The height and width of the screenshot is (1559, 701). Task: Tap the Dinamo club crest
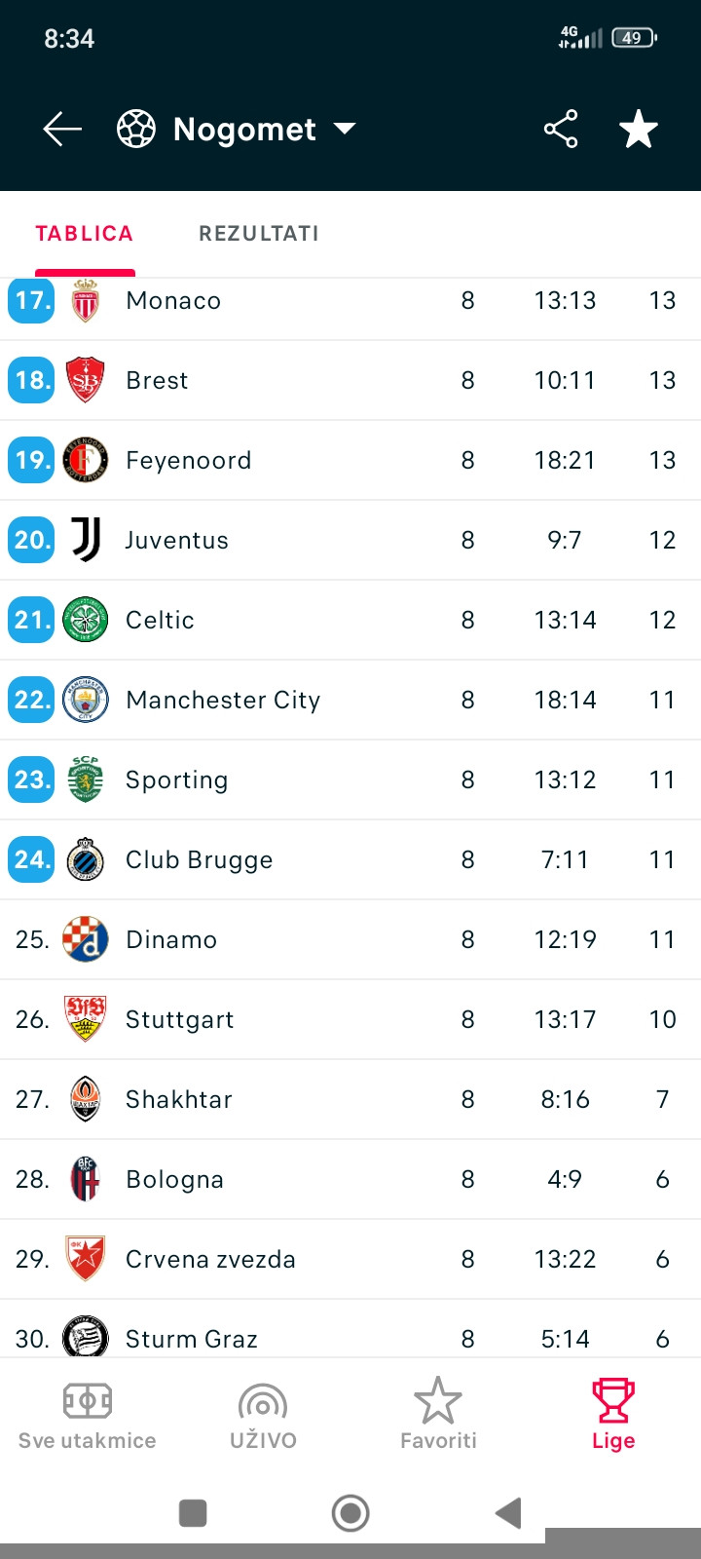(86, 939)
